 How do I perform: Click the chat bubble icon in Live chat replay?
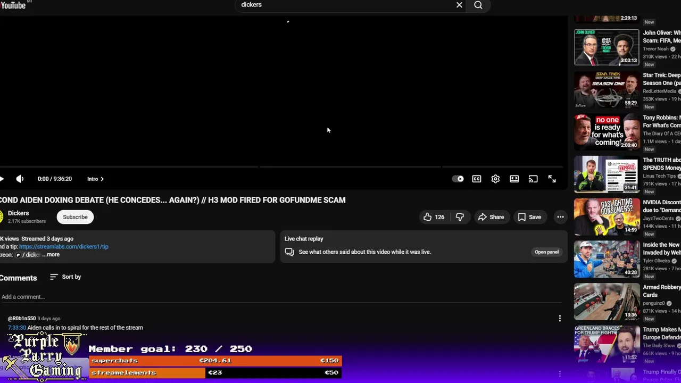pos(289,252)
